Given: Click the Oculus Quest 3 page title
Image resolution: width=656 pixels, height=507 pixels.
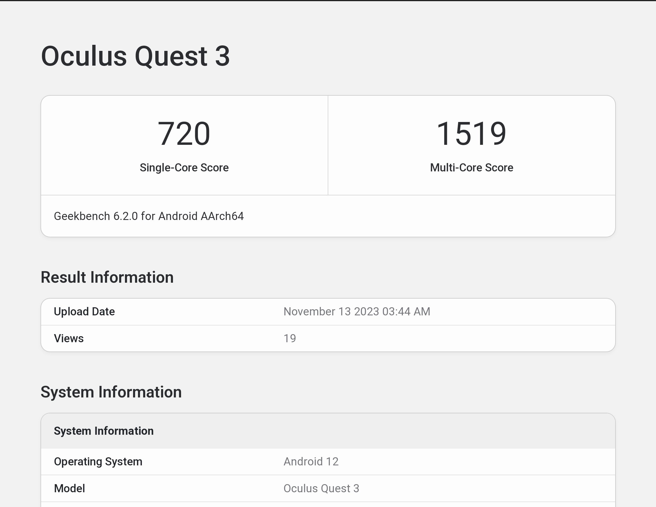Looking at the screenshot, I should (x=135, y=56).
